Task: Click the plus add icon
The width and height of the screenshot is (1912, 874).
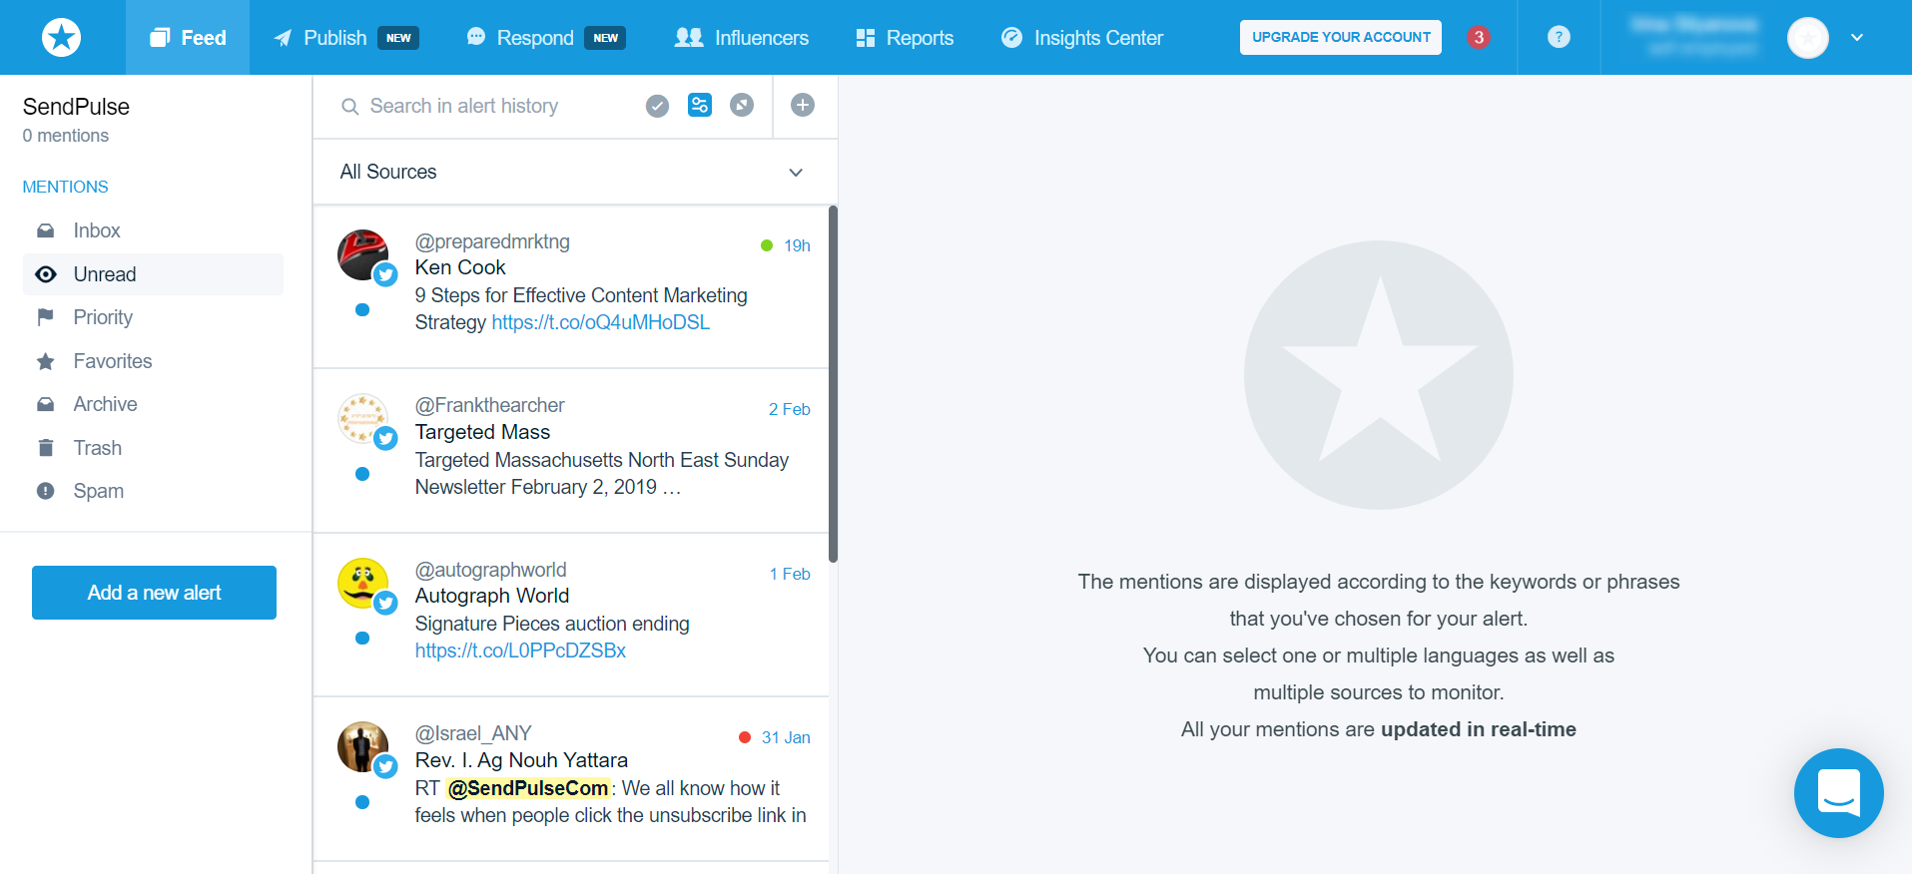Action: pos(803,105)
